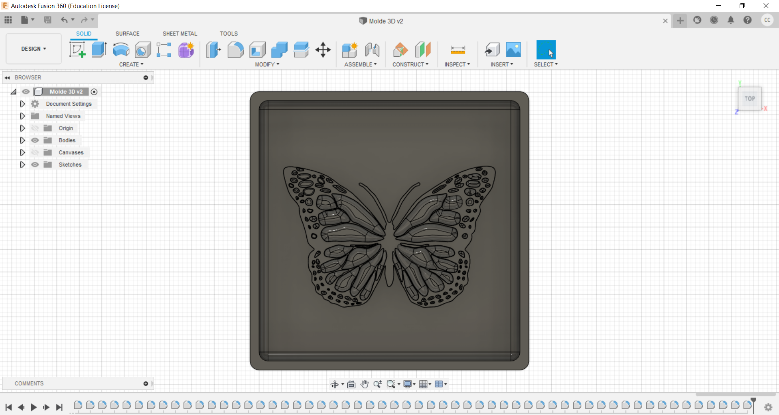Select the Extrude tool
The image size is (779, 415).
pyautogui.click(x=99, y=50)
